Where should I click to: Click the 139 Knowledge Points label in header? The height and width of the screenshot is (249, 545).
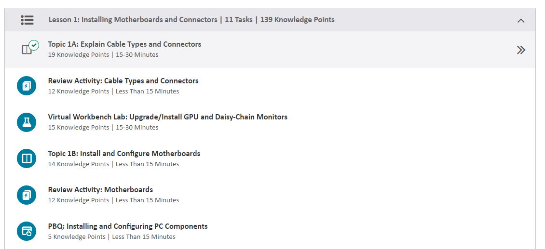tap(297, 20)
